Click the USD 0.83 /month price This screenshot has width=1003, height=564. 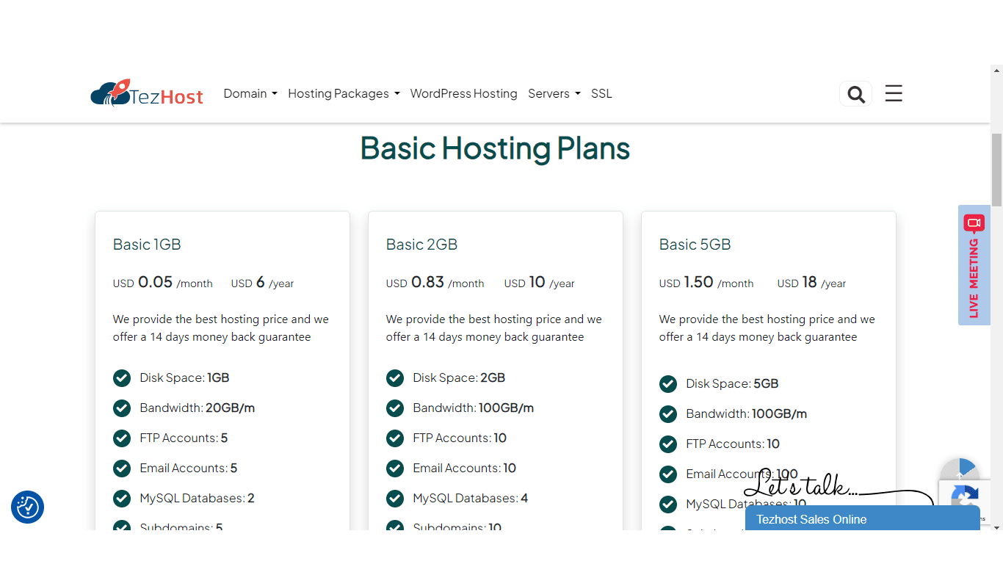[x=435, y=283]
